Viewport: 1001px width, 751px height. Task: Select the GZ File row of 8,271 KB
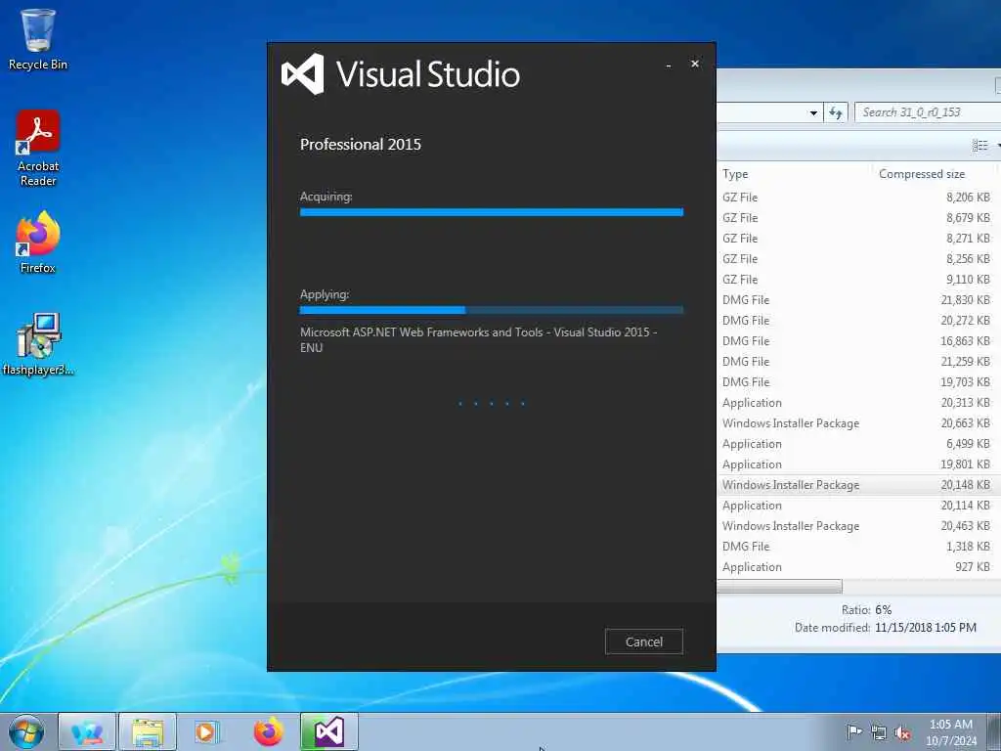point(858,239)
